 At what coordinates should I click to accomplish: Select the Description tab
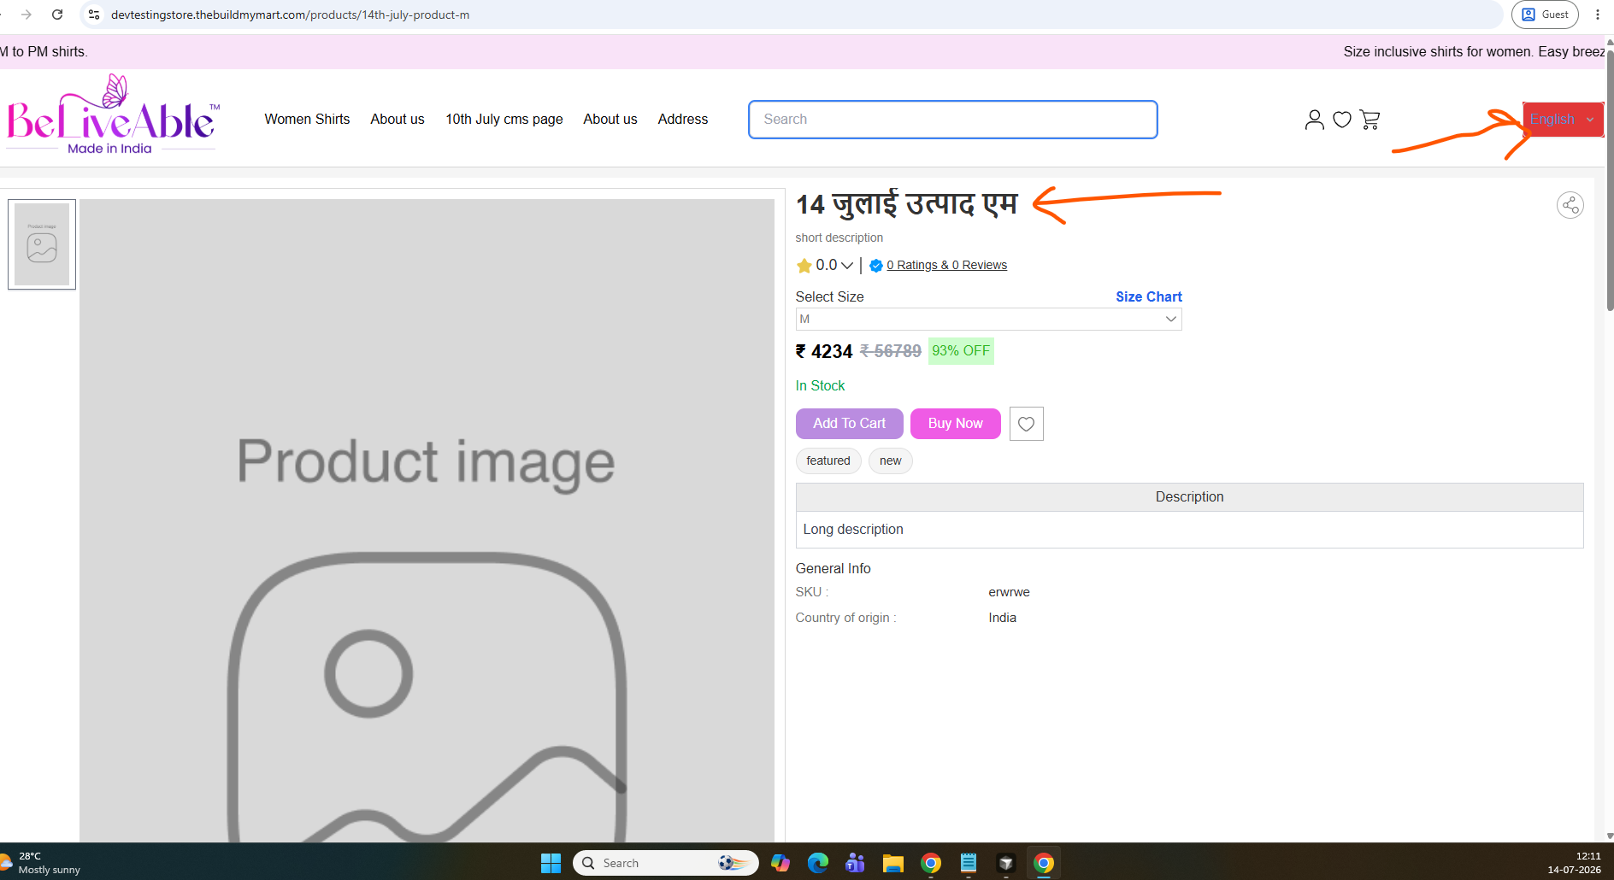tap(1189, 497)
